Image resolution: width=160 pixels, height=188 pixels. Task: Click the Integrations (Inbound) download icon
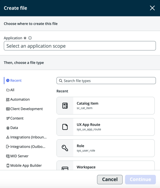coord(8,137)
